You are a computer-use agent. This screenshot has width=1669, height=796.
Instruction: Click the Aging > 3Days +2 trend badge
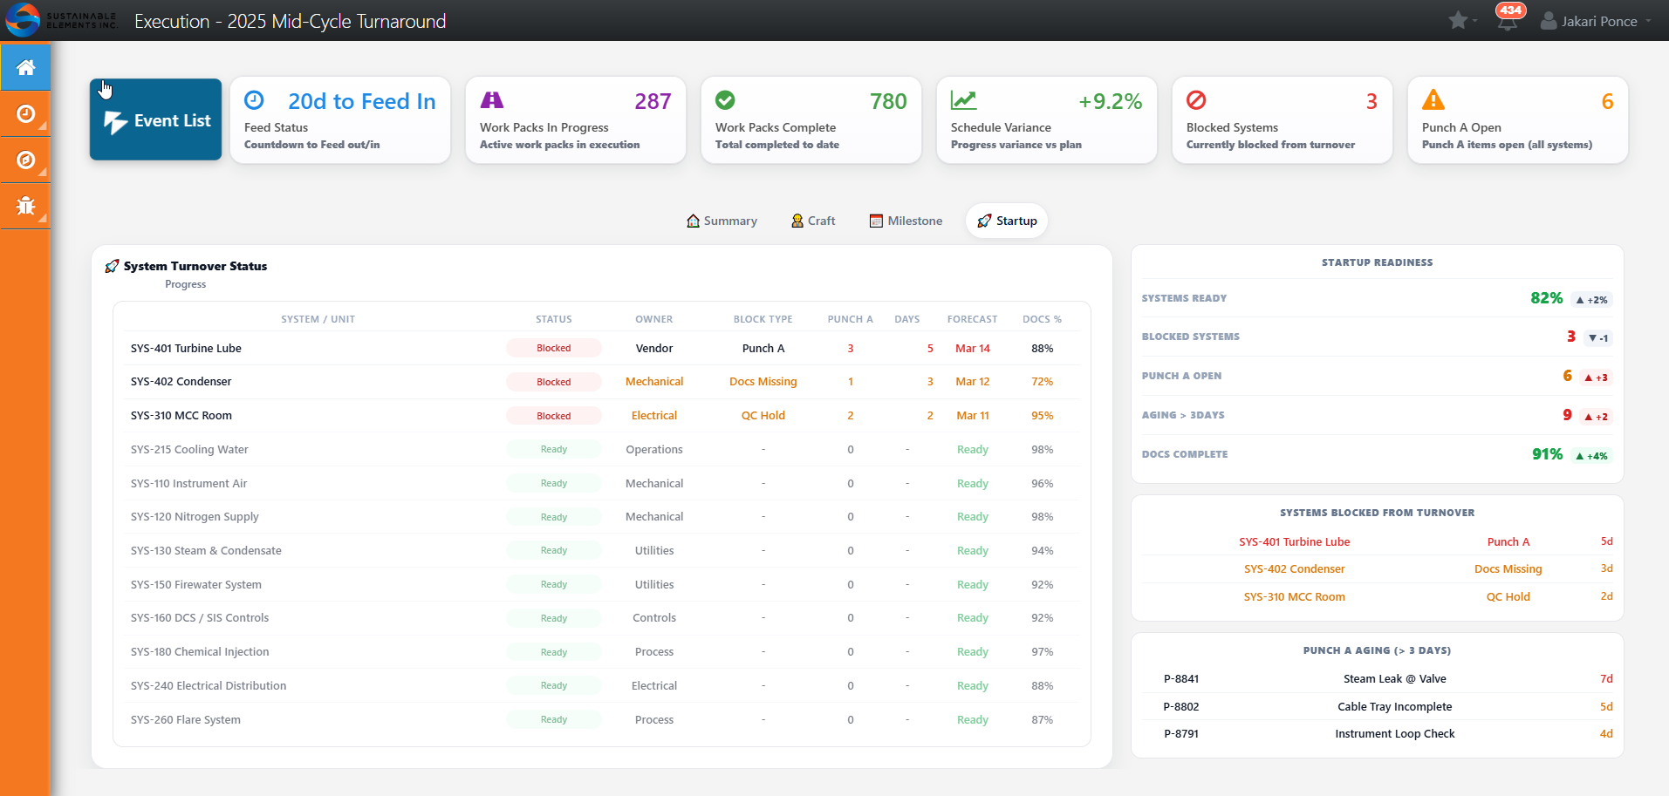(x=1597, y=417)
